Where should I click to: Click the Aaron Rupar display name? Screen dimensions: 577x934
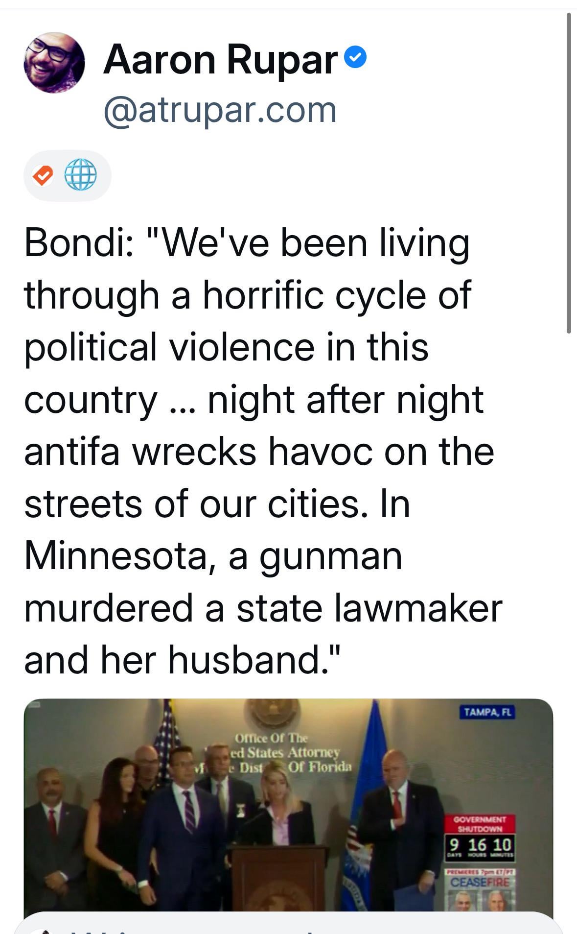point(221,60)
